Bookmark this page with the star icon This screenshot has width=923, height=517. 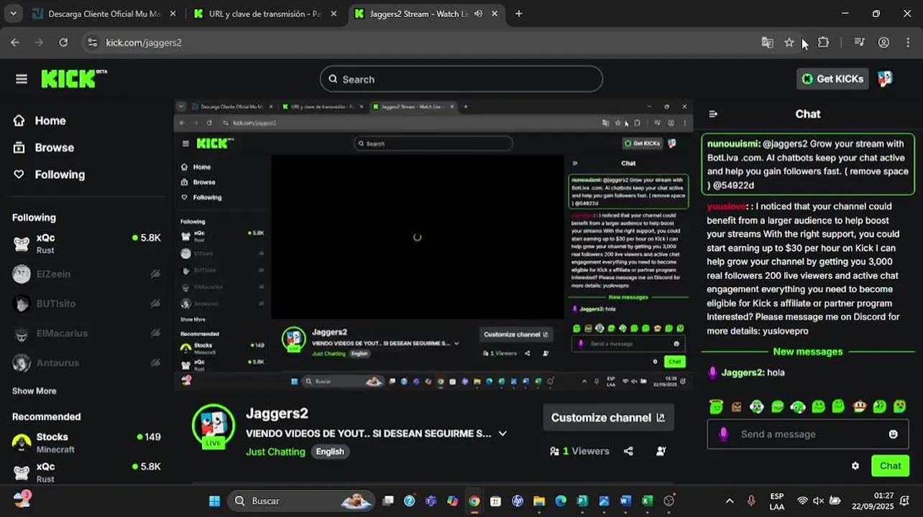[789, 42]
